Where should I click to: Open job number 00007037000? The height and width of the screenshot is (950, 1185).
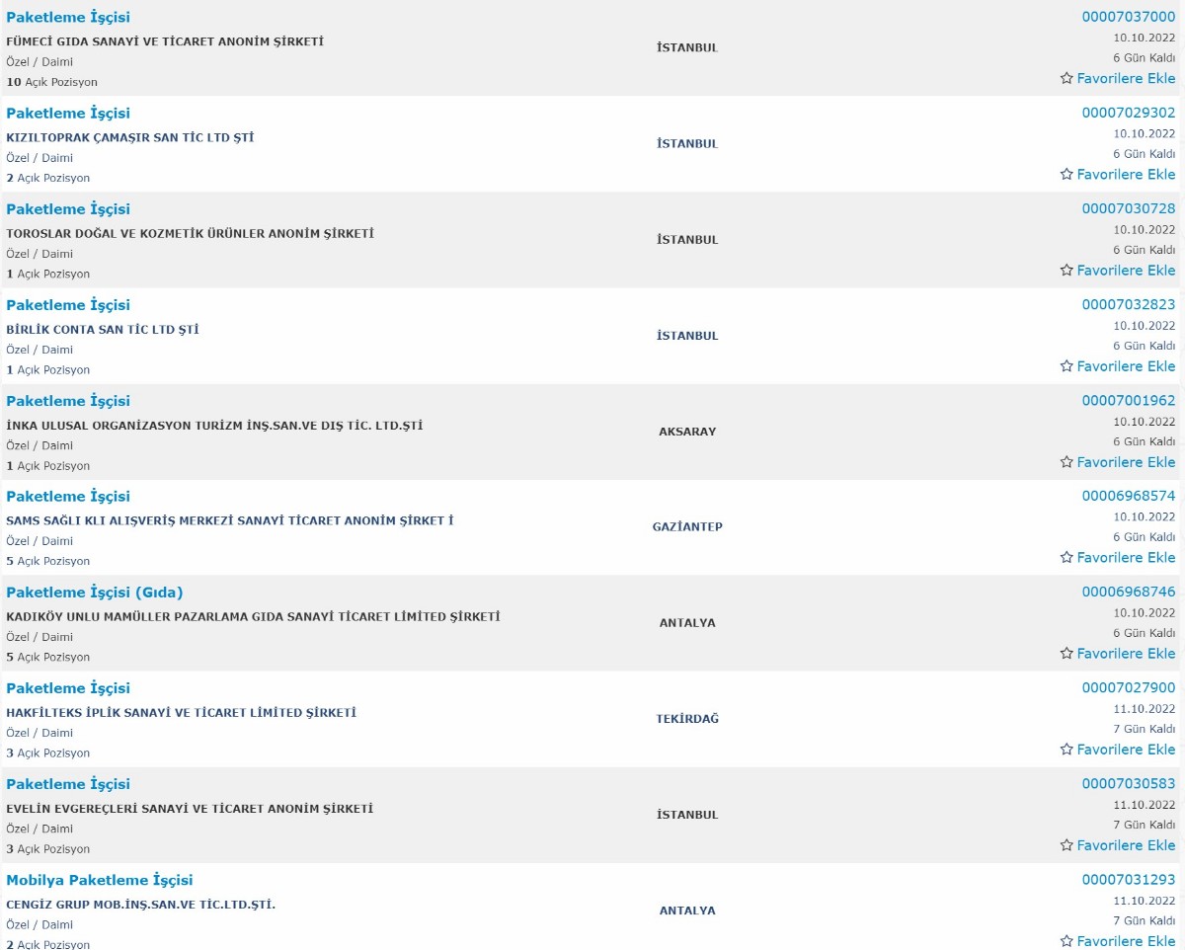click(1129, 17)
